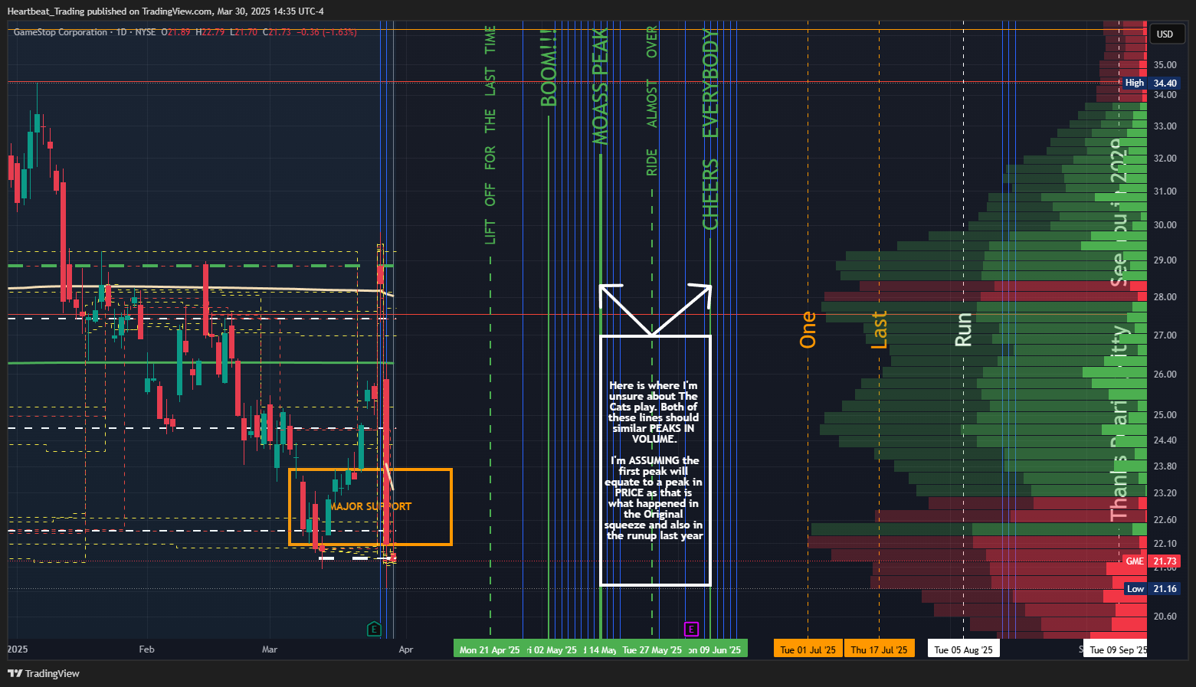The width and height of the screenshot is (1196, 687).
Task: Select the 02 May '25 date marker
Action: [553, 649]
